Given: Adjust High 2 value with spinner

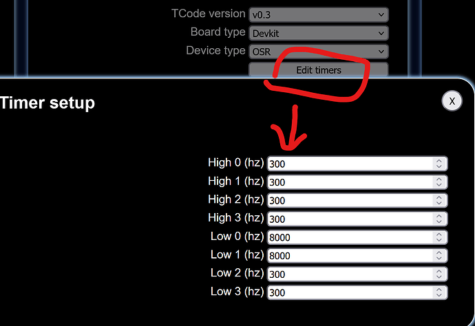Looking at the screenshot, I should (x=439, y=200).
